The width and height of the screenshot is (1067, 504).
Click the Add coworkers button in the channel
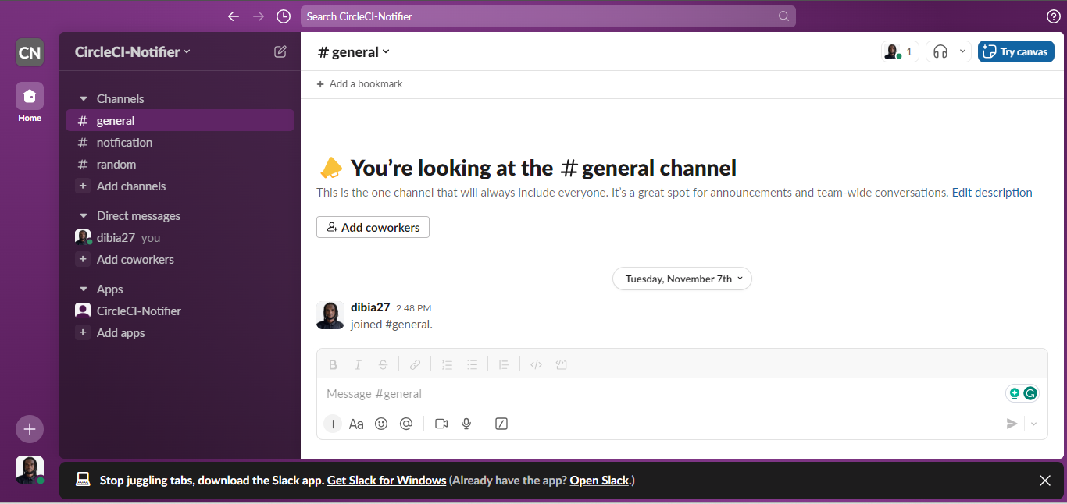[x=373, y=227]
